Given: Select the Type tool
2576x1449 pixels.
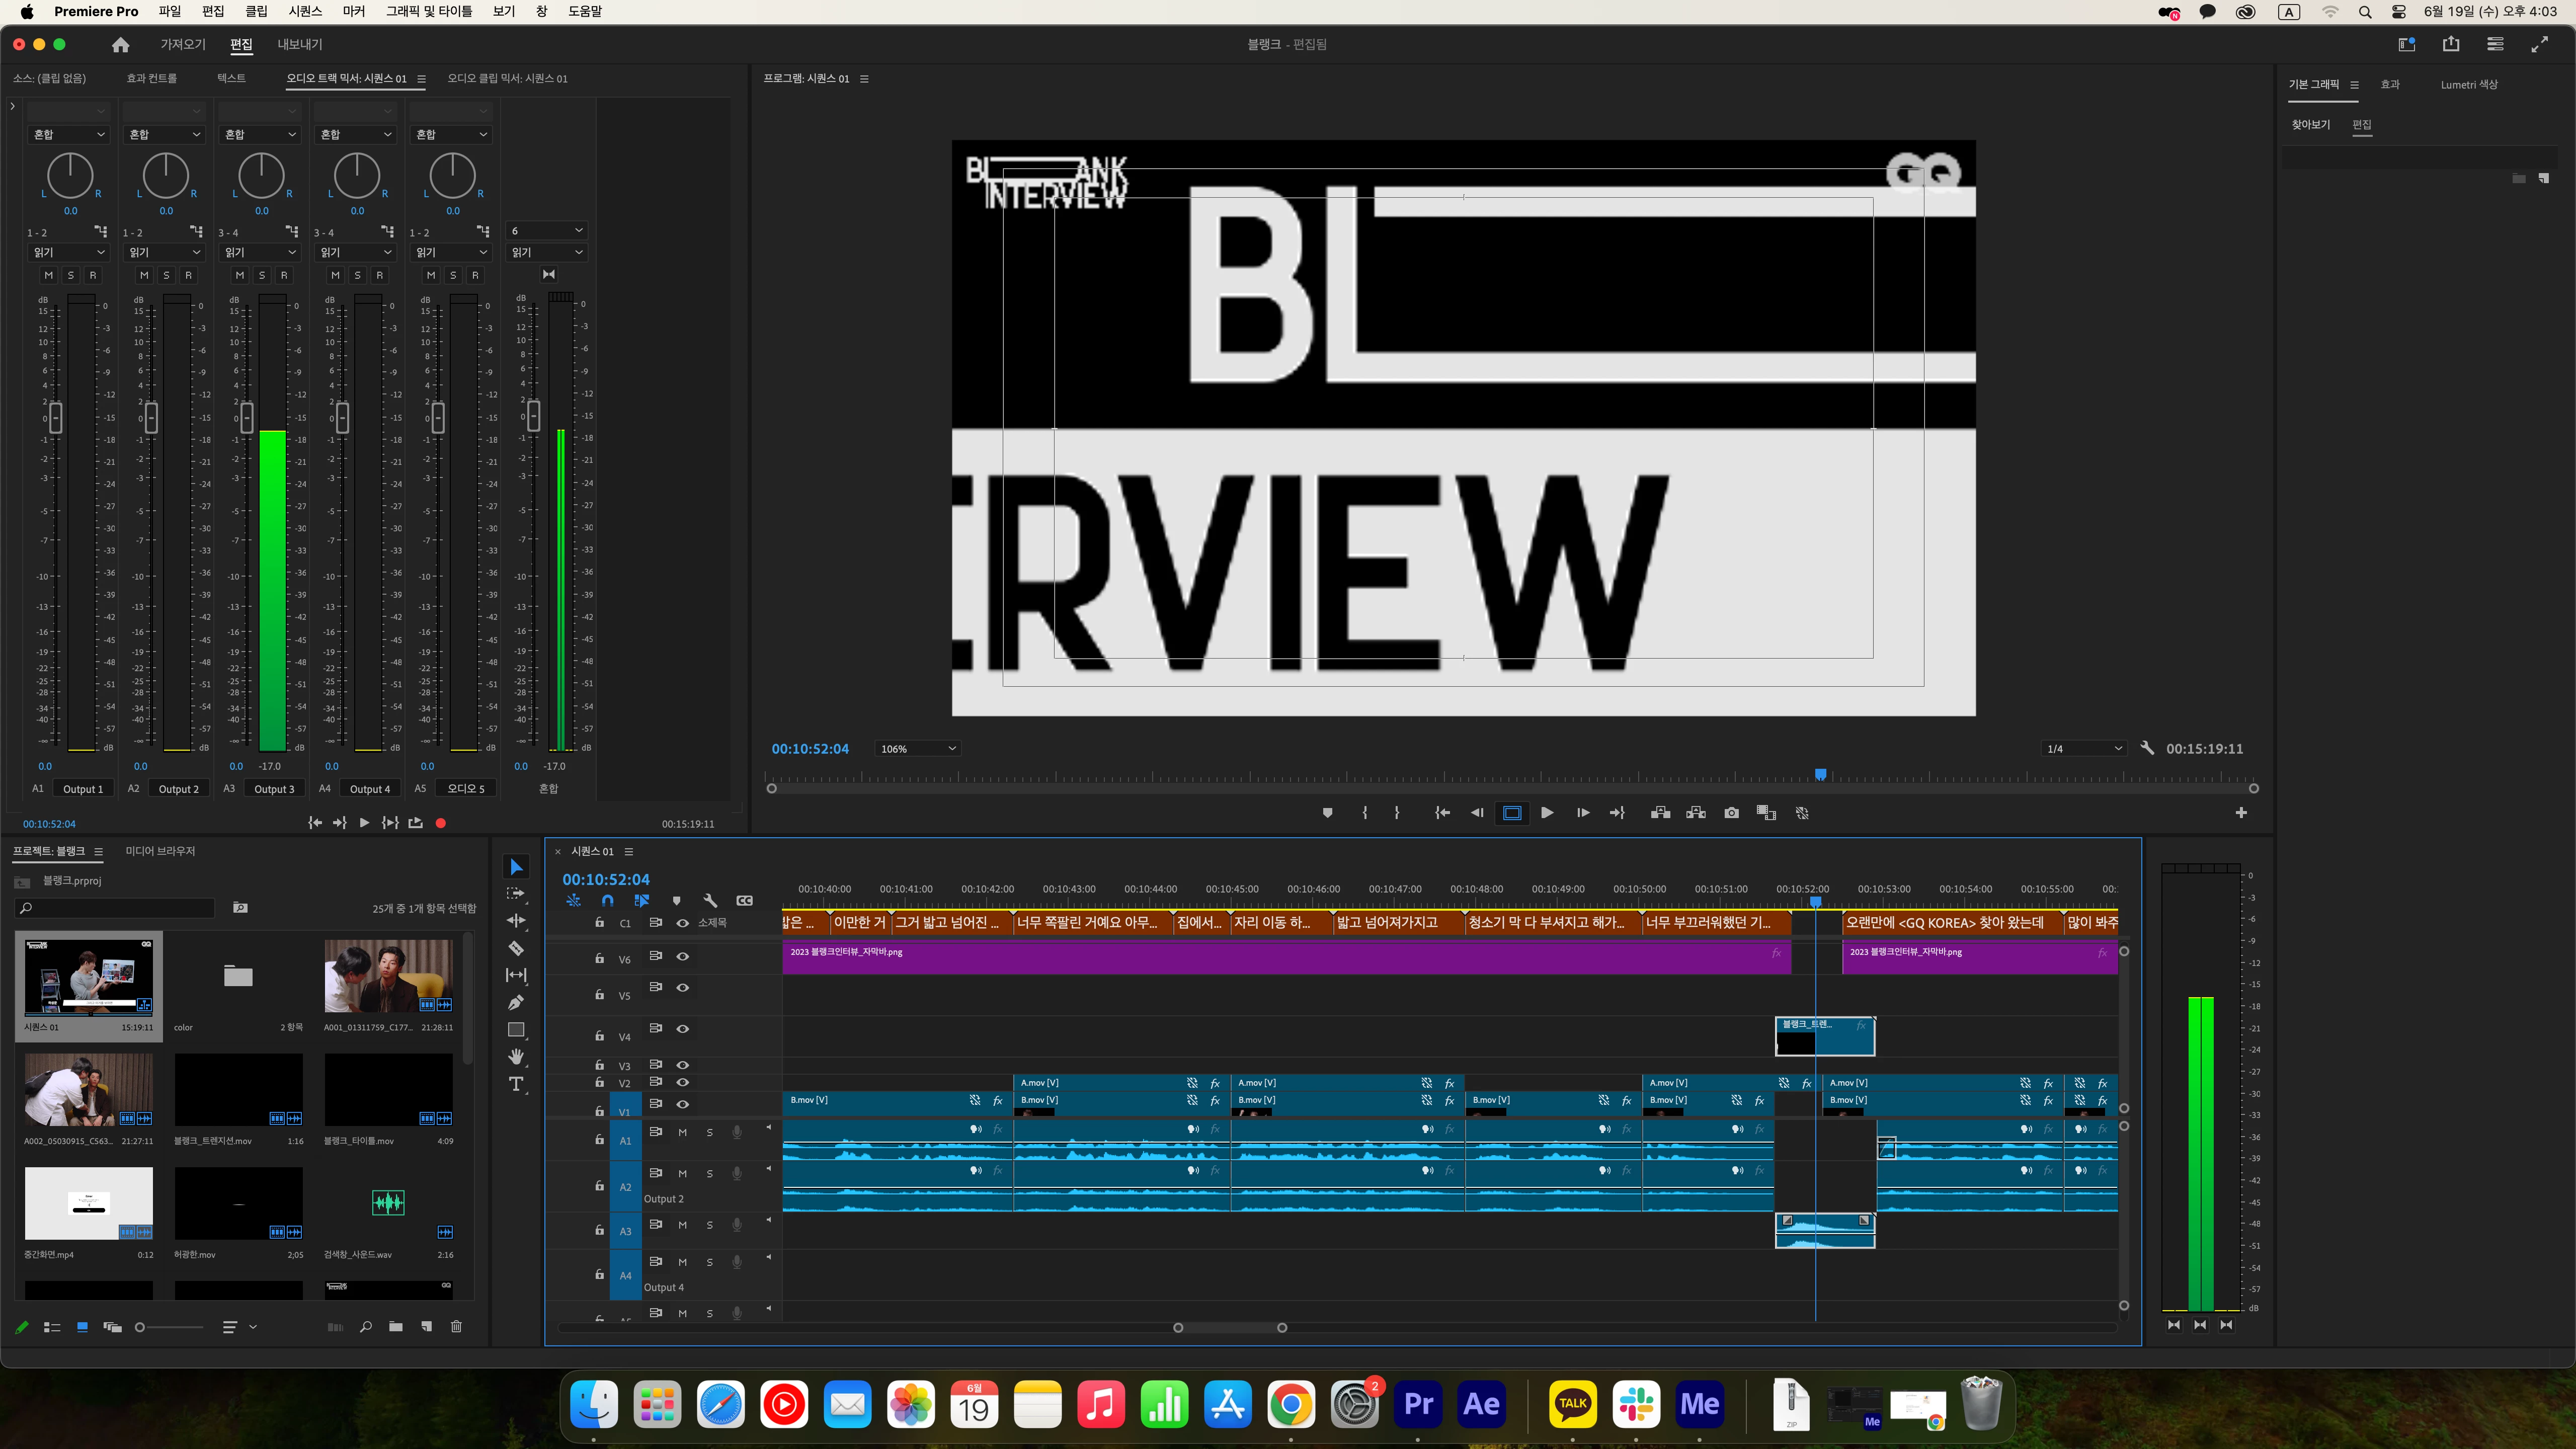Looking at the screenshot, I should (516, 1084).
